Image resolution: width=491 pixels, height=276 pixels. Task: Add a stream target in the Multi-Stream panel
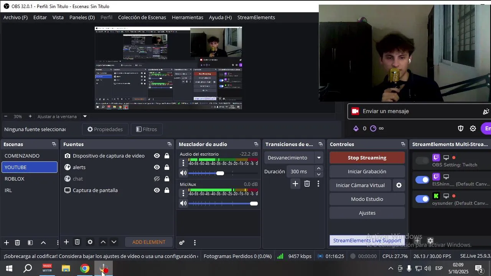[x=417, y=241]
